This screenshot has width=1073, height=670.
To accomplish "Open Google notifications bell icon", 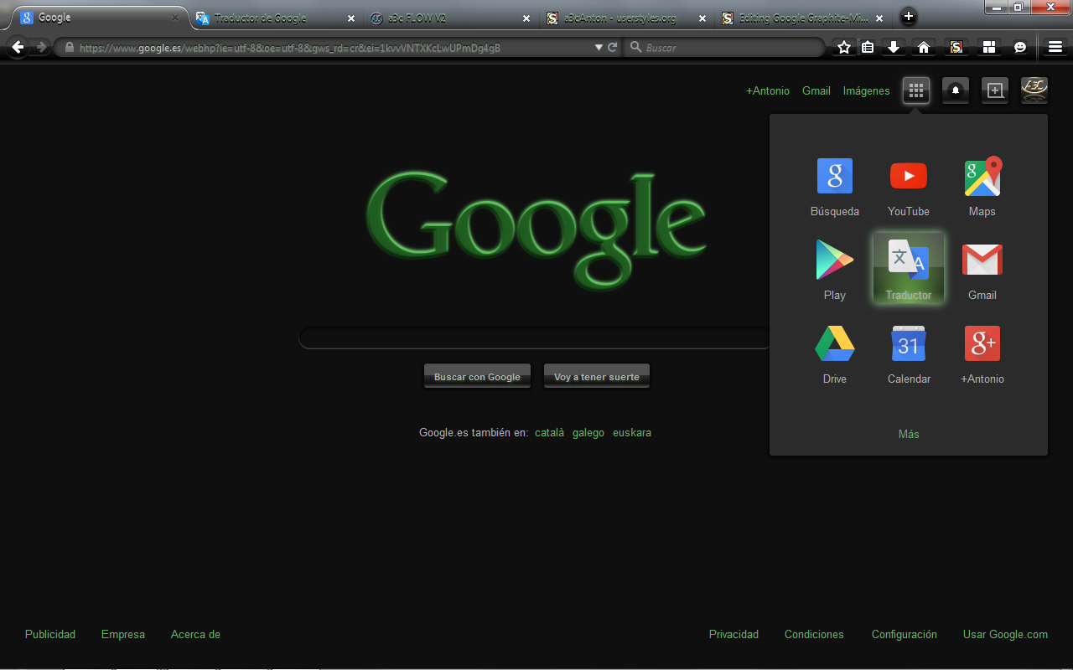I will click(x=956, y=90).
